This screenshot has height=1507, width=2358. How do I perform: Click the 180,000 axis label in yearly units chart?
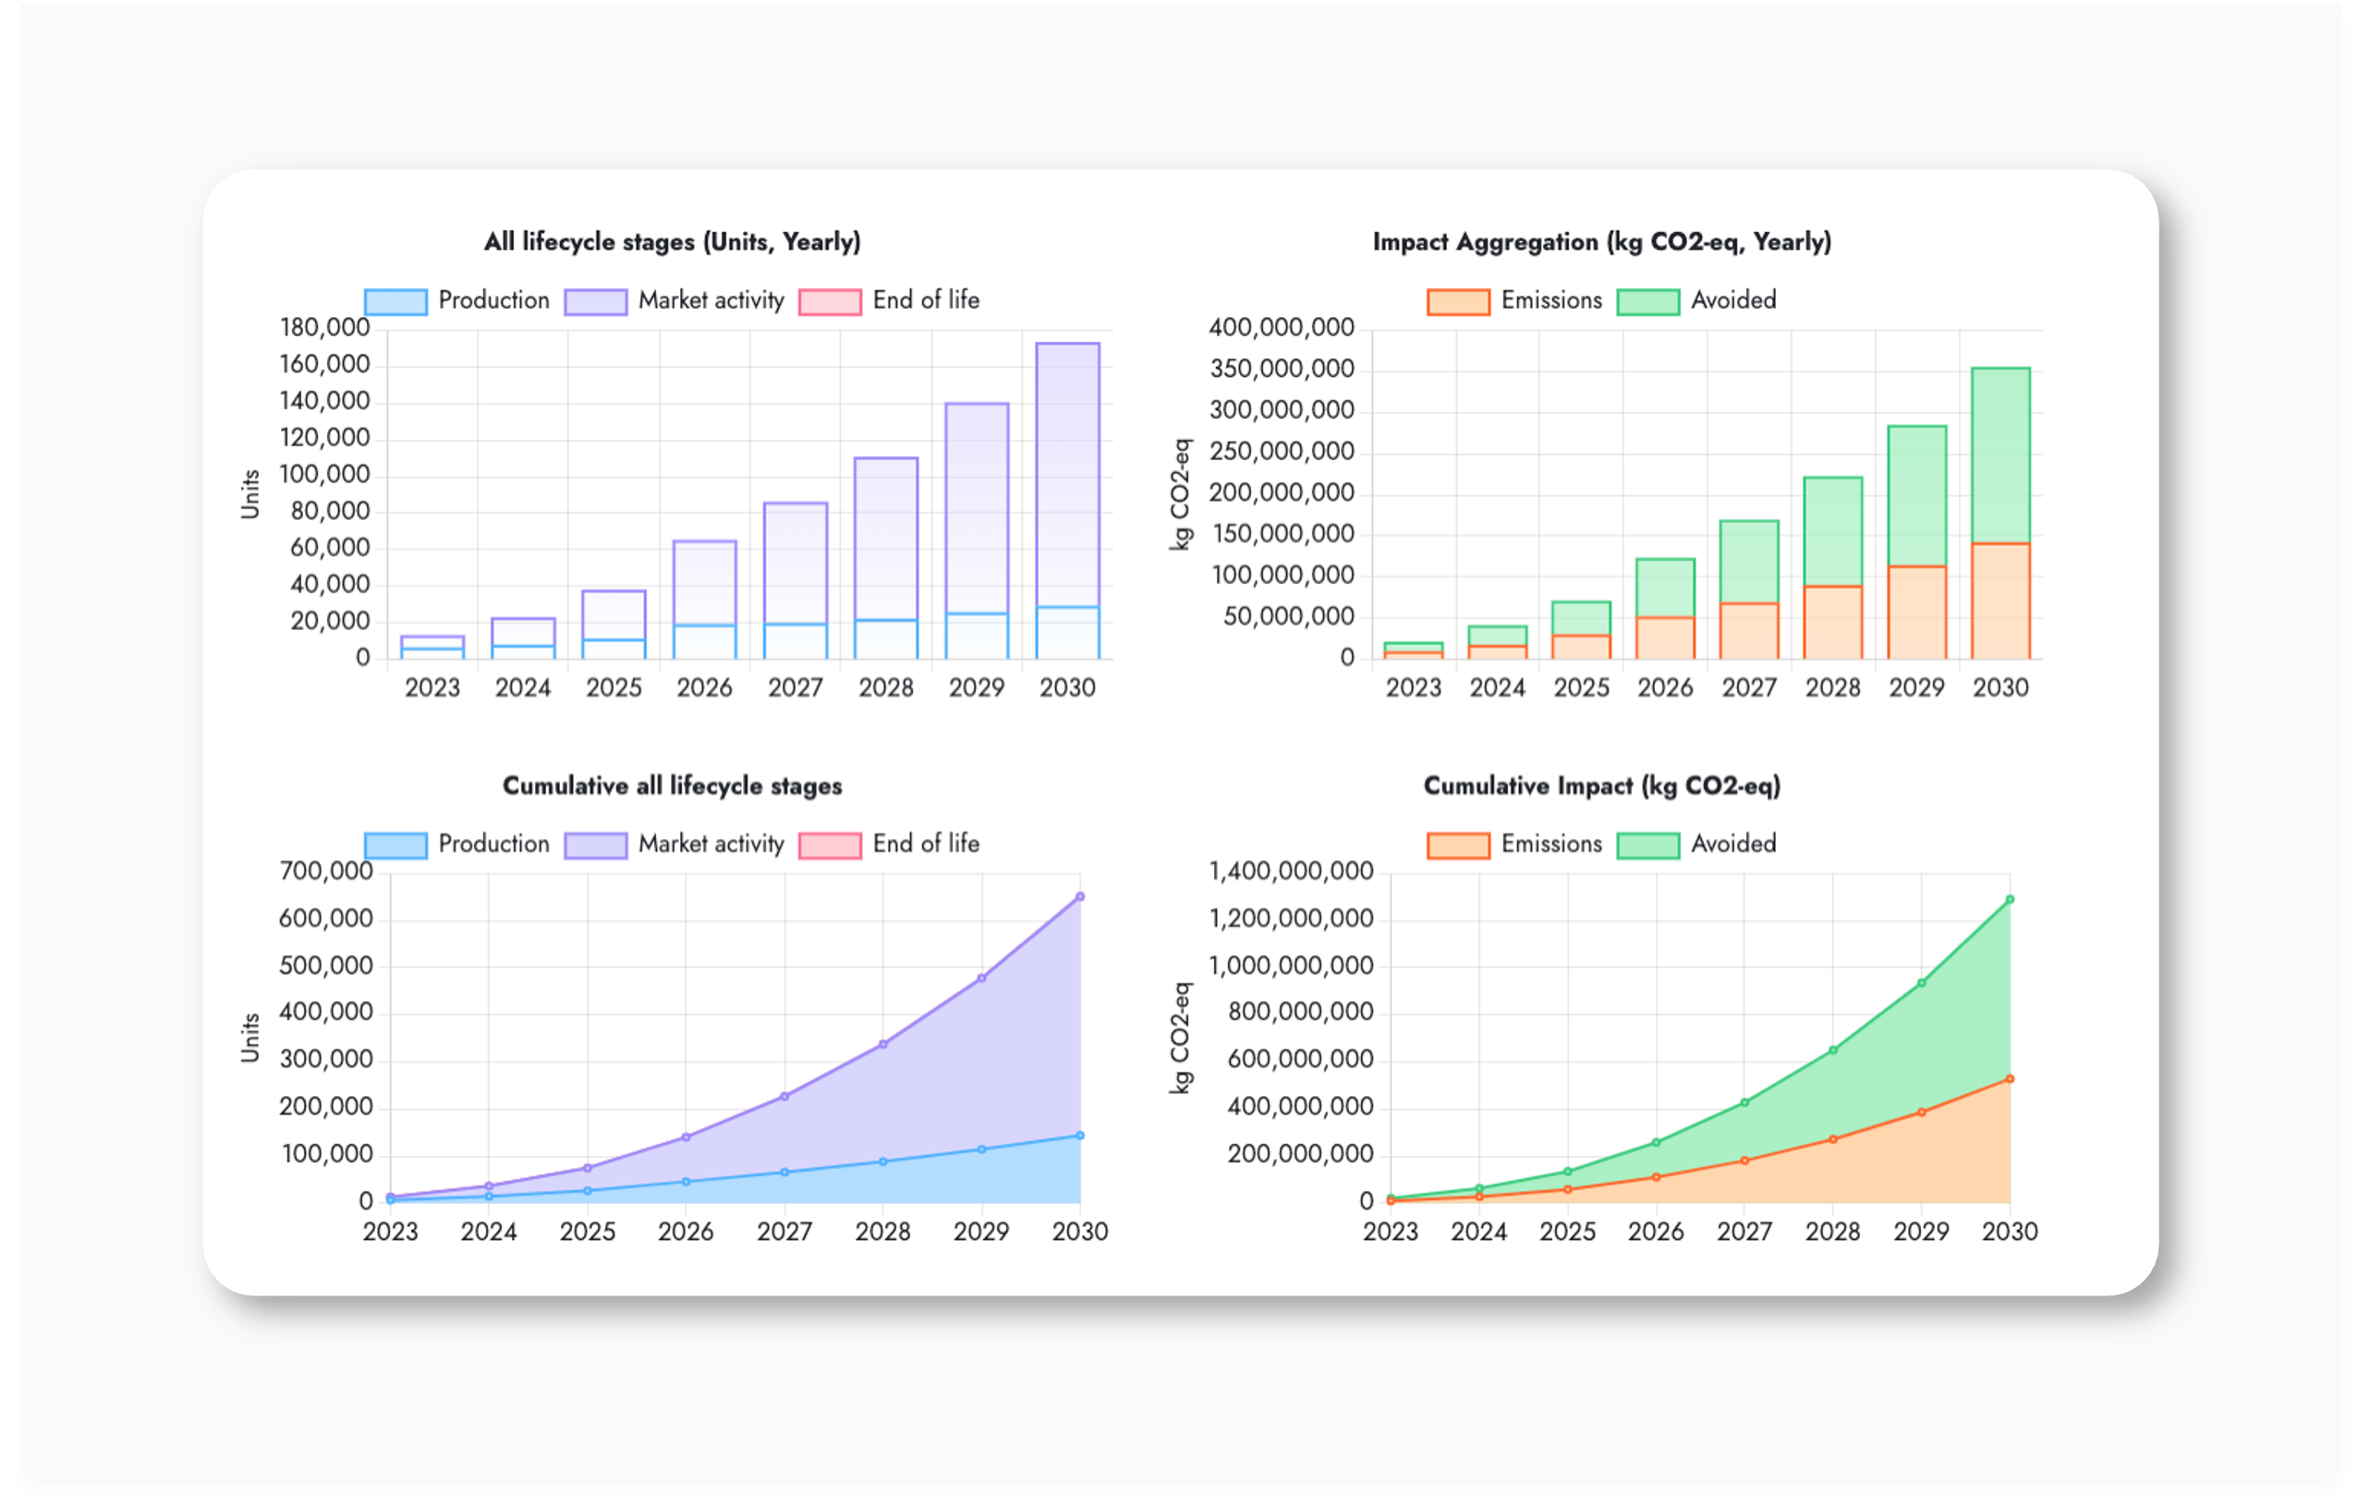[324, 327]
